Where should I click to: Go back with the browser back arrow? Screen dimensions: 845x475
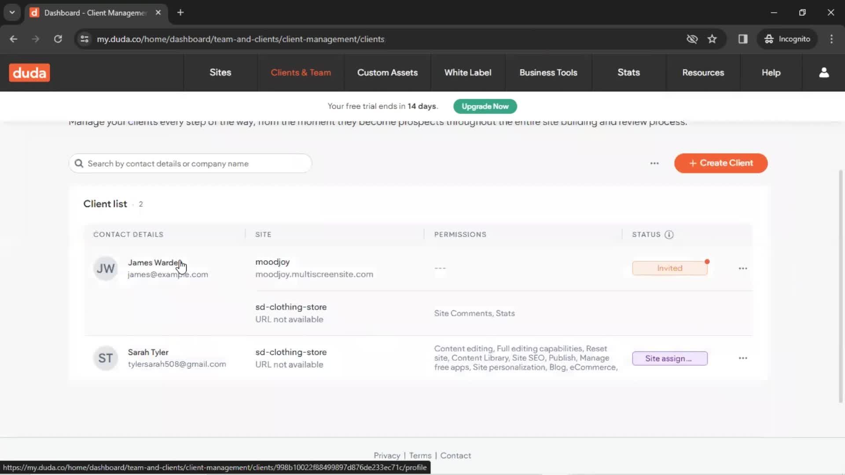pos(13,39)
